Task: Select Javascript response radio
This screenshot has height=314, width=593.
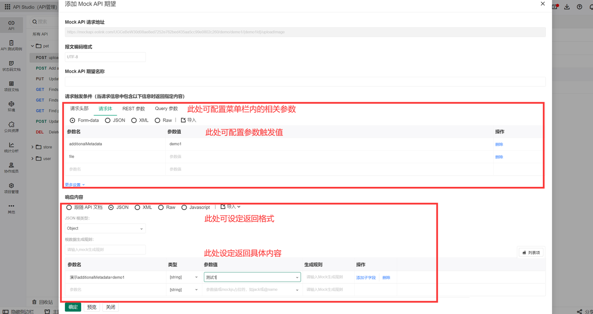Action: 184,207
